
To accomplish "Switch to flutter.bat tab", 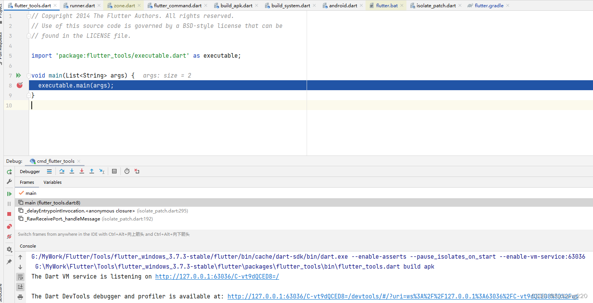I will (387, 5).
